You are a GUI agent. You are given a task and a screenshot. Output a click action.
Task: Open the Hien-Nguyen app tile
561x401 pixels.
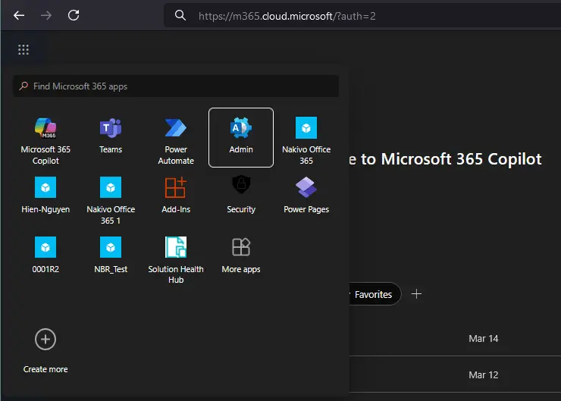[x=45, y=196]
